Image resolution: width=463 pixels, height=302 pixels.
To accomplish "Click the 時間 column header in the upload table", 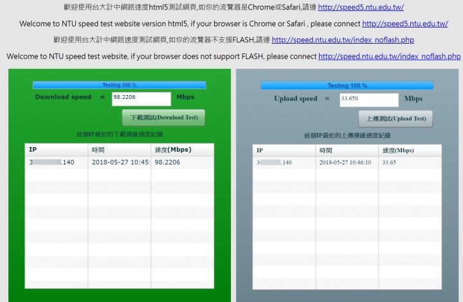I will 347,150.
